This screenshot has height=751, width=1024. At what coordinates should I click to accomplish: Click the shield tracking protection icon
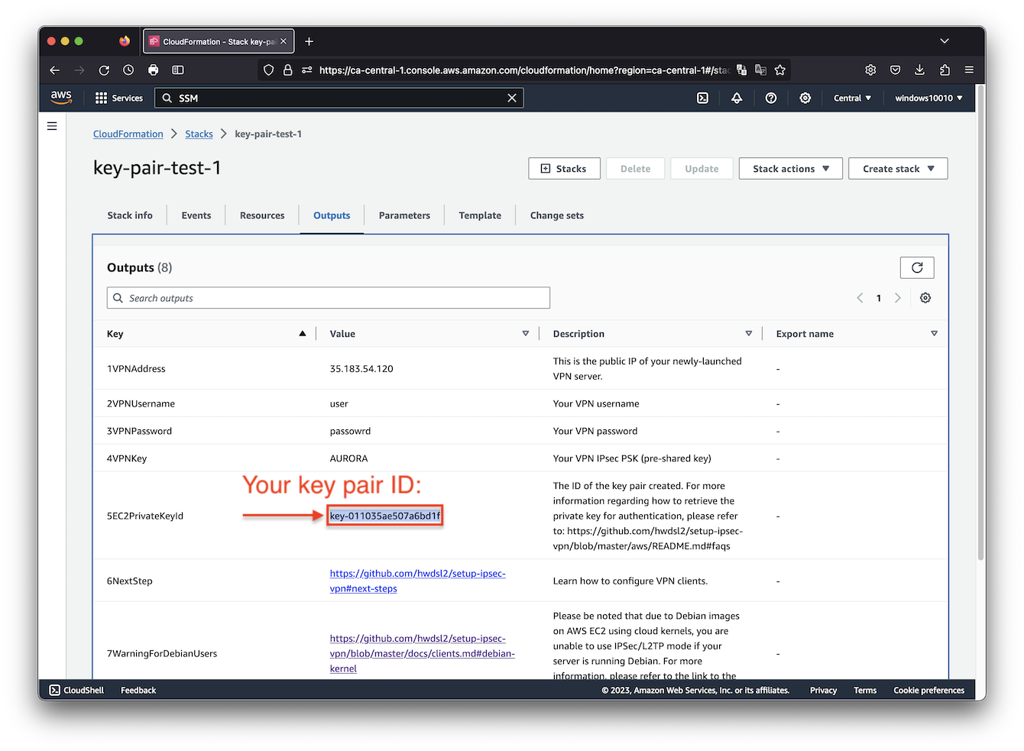(268, 70)
